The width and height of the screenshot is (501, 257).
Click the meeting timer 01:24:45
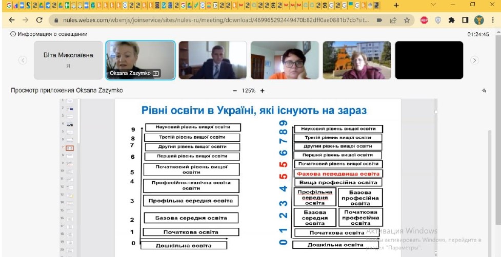point(478,34)
